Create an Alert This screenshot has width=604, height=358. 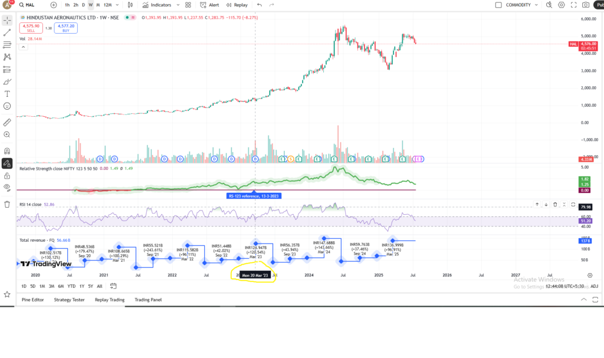tap(209, 5)
